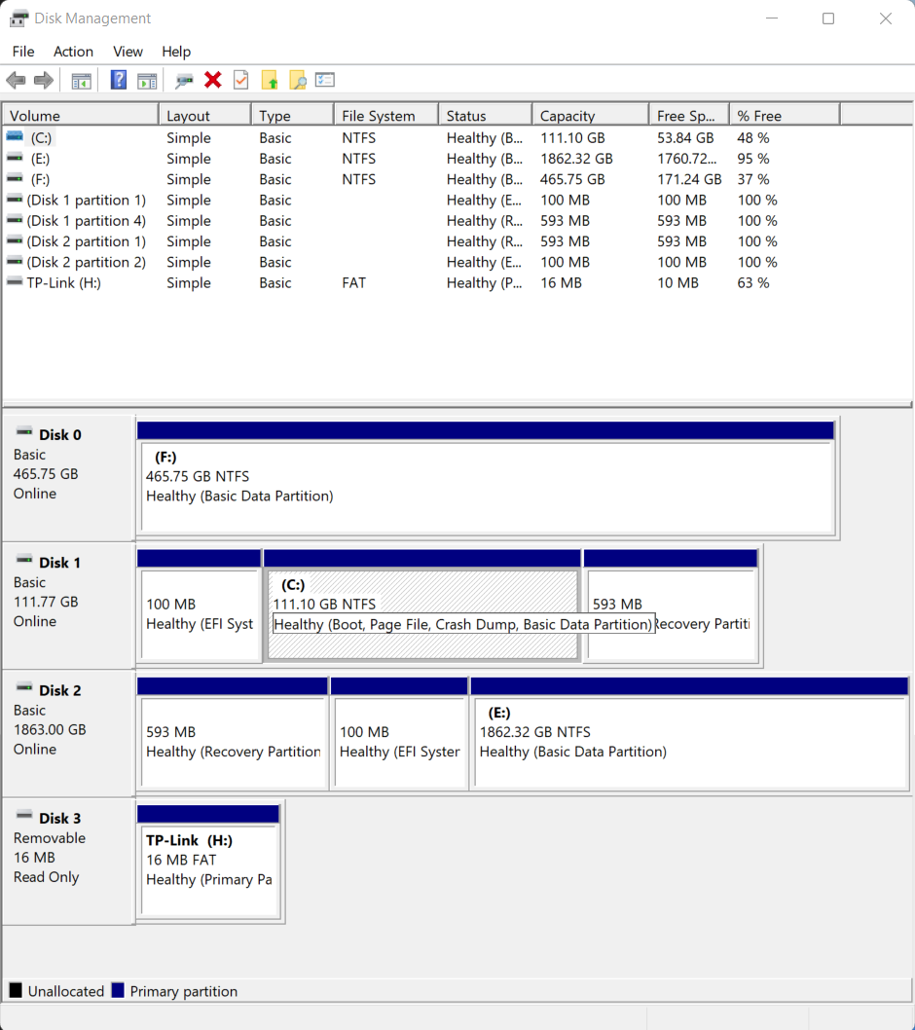Select the (Disk 1 partition 4) volume row
Image resolution: width=915 pixels, height=1030 pixels.
point(421,221)
